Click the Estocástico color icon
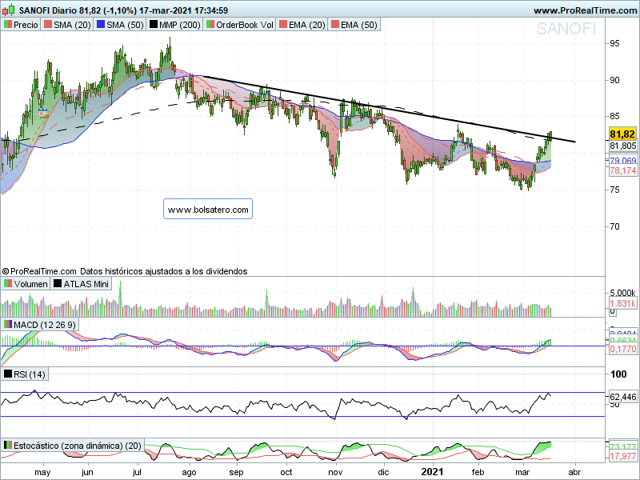The width and height of the screenshot is (640, 480). [8, 446]
